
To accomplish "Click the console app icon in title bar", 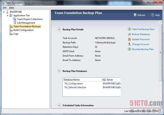I will point(3,3).
